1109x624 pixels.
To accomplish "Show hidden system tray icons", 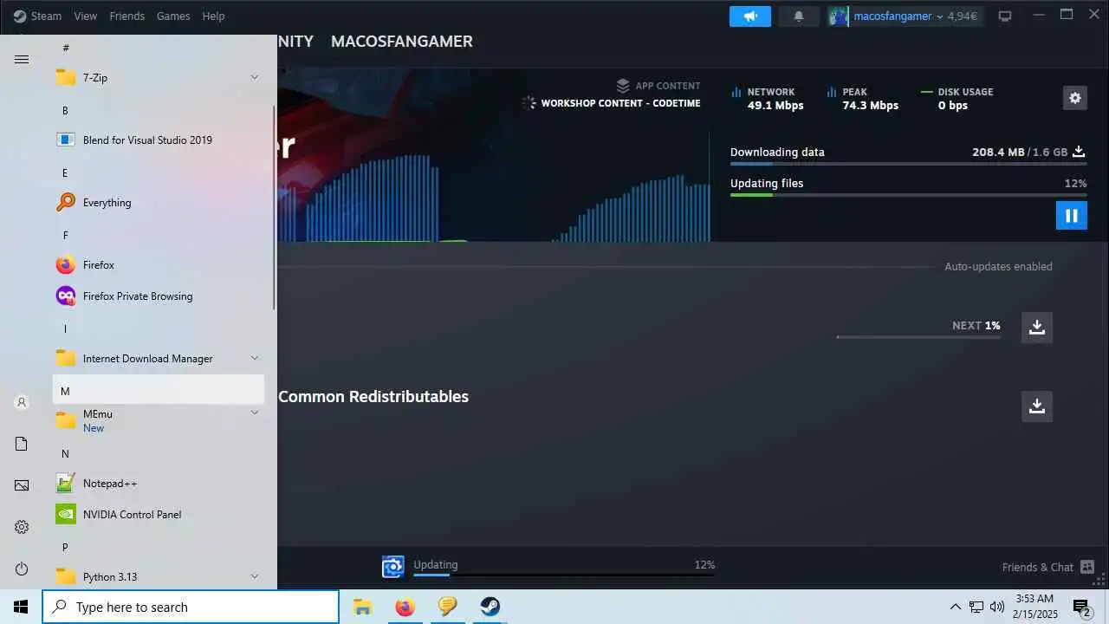I will (x=956, y=607).
